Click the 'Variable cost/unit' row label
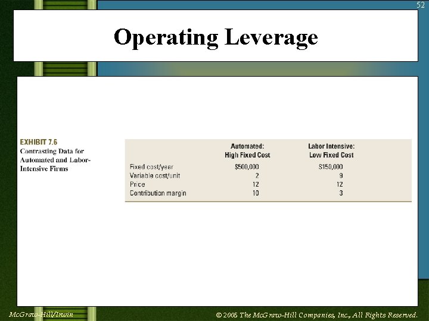This screenshot has width=429, height=321. pos(155,175)
